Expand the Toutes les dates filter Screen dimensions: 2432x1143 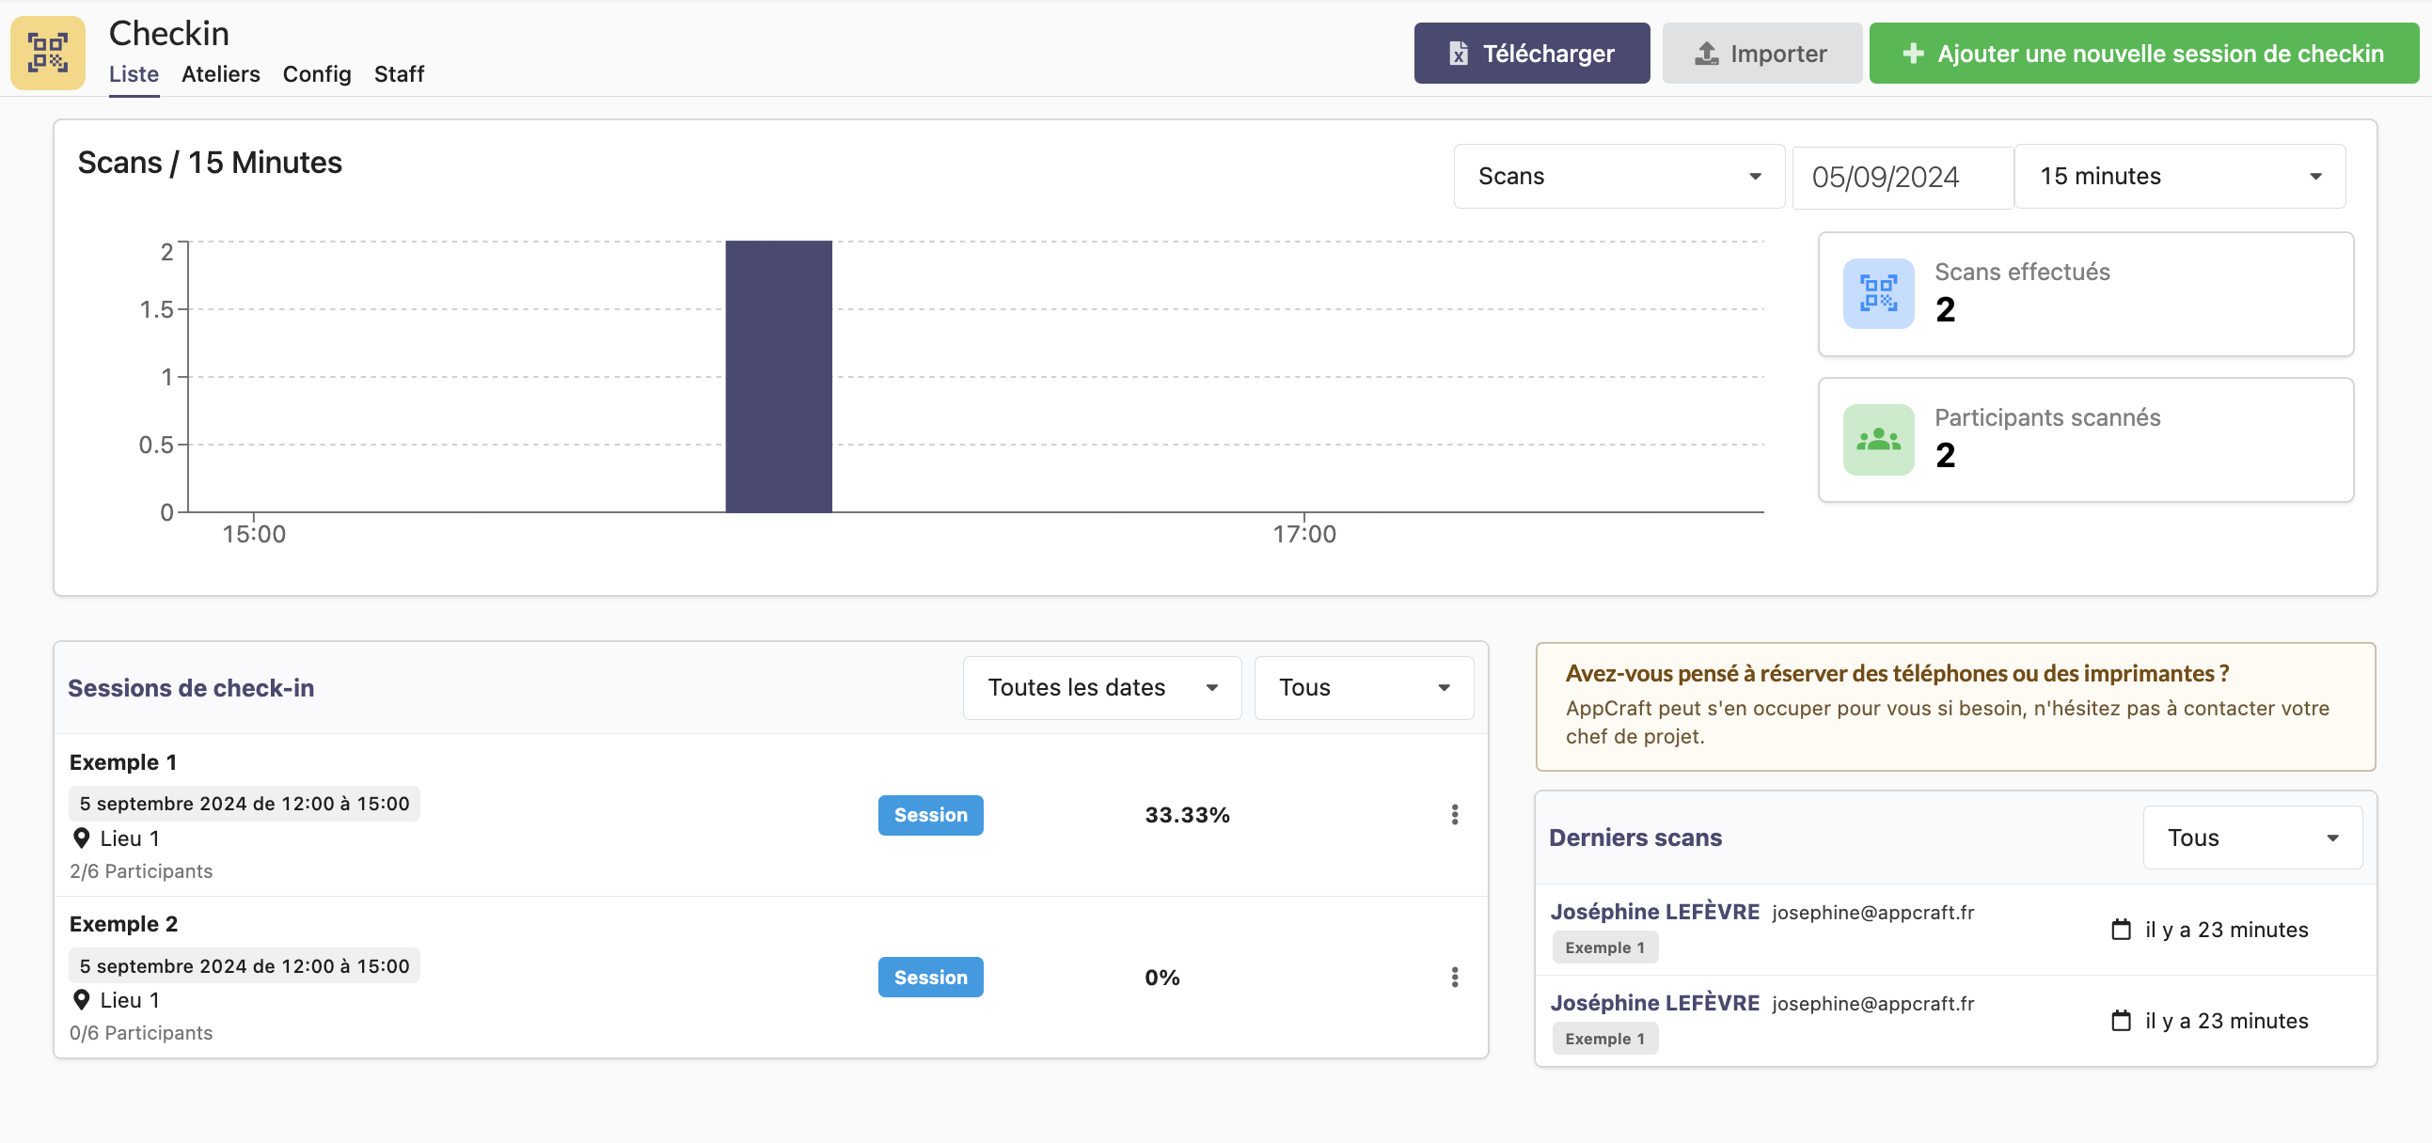(1101, 688)
